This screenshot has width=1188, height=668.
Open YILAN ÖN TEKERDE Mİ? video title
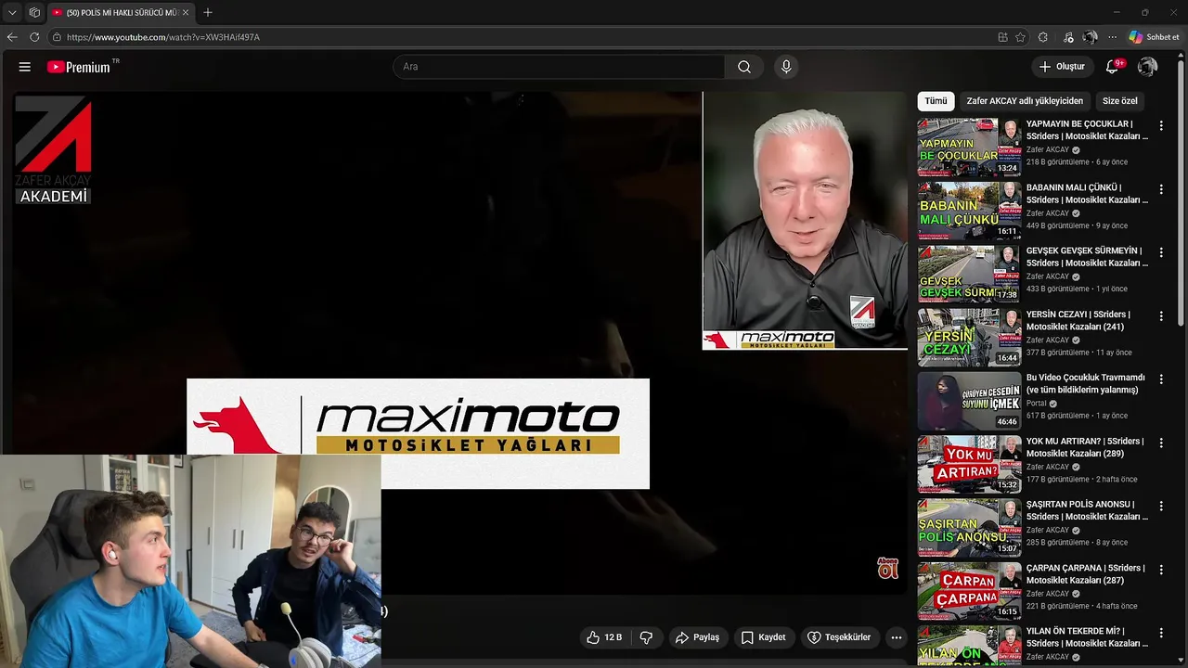pyautogui.click(x=1087, y=637)
